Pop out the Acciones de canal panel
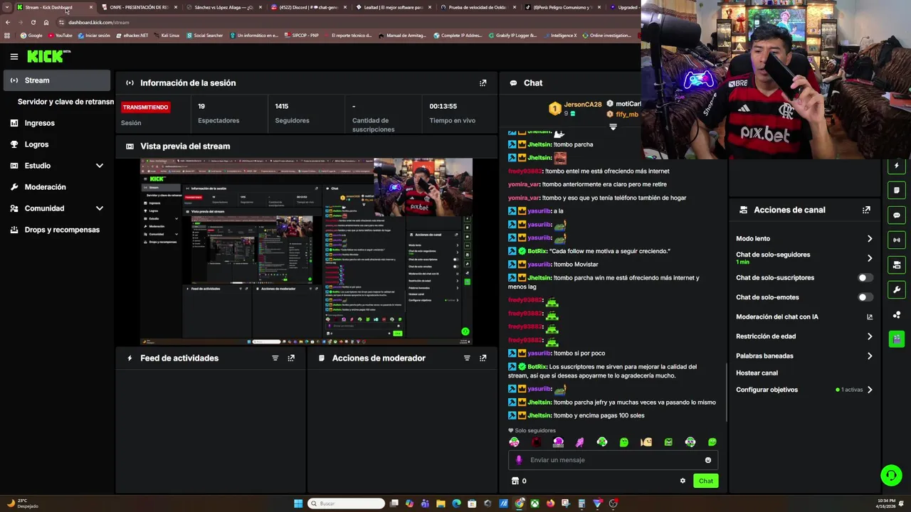 [866, 210]
